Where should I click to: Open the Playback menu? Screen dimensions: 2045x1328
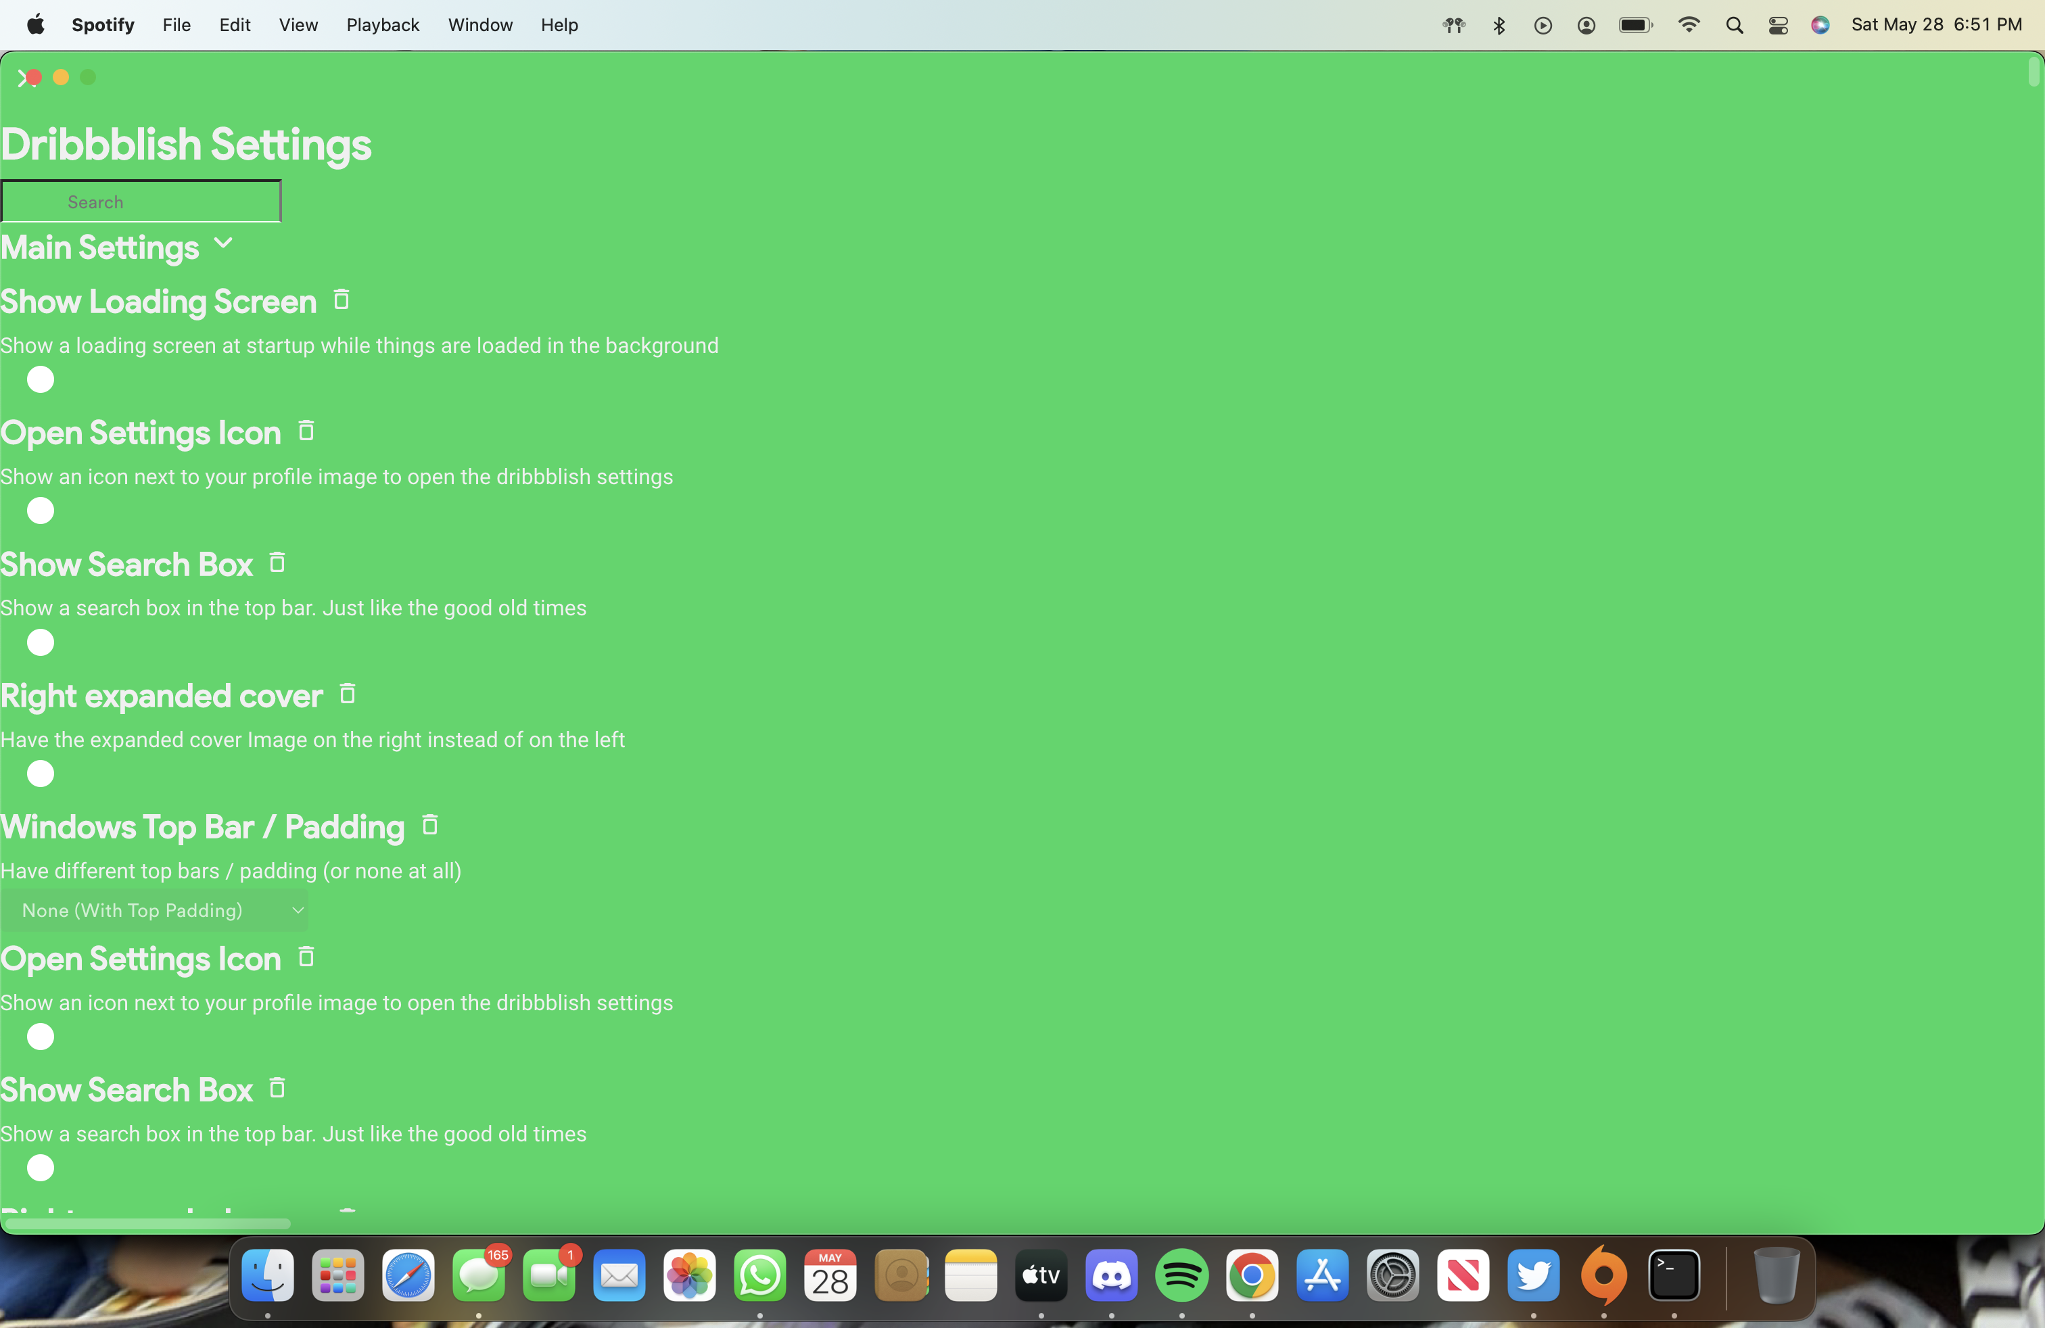pyautogui.click(x=382, y=25)
